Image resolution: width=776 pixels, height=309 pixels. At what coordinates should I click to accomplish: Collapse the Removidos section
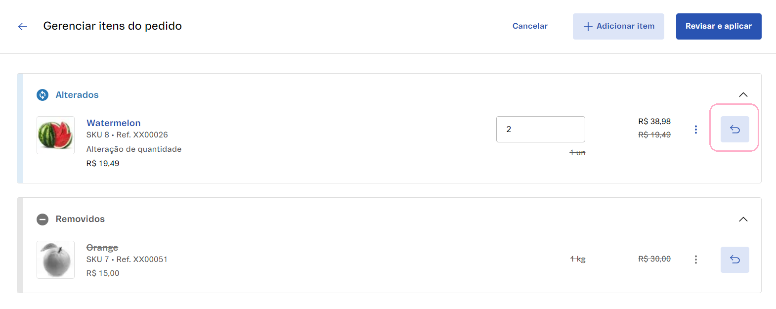tap(743, 219)
